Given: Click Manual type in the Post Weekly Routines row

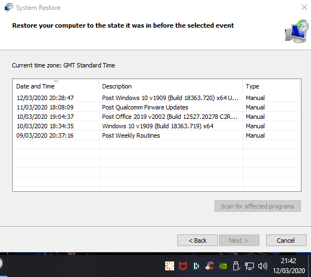Looking at the screenshot, I should 255,135.
